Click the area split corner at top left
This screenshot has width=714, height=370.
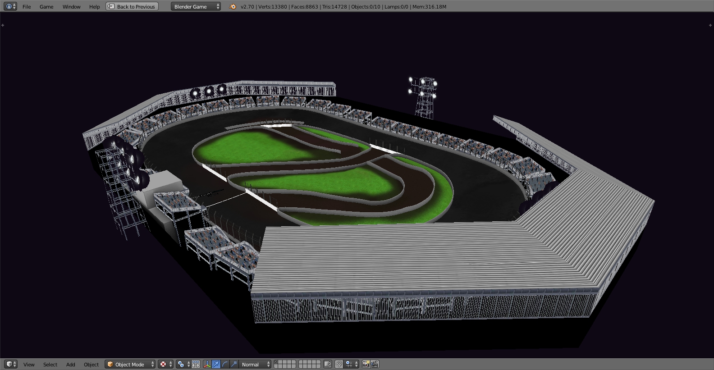[x=3, y=25]
